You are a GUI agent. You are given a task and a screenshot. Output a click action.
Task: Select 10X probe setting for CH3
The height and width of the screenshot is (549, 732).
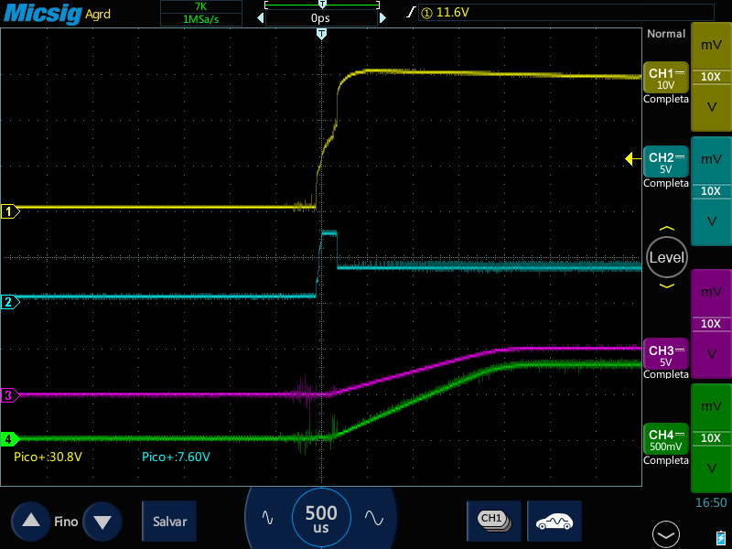pos(711,324)
